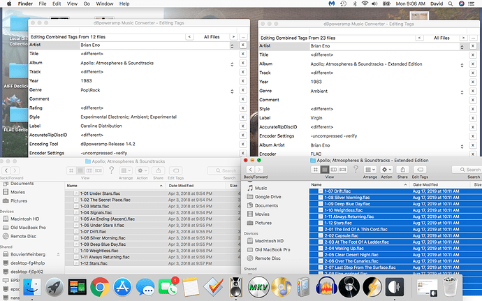Go to previous file in the 12 files window

click(189, 37)
